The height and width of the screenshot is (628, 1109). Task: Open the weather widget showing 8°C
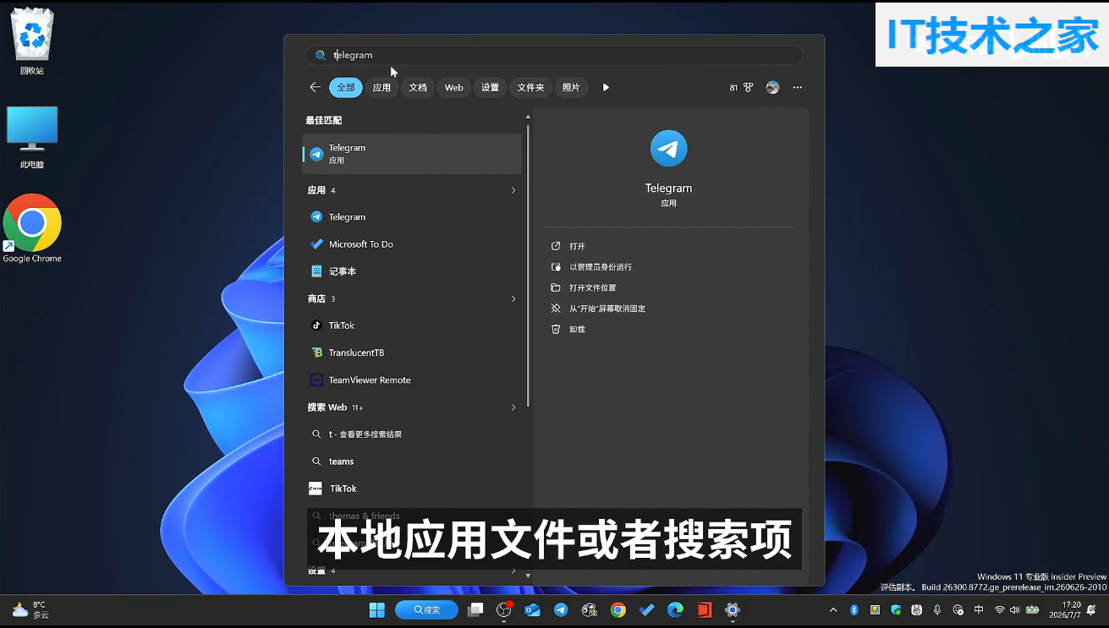coord(30,609)
